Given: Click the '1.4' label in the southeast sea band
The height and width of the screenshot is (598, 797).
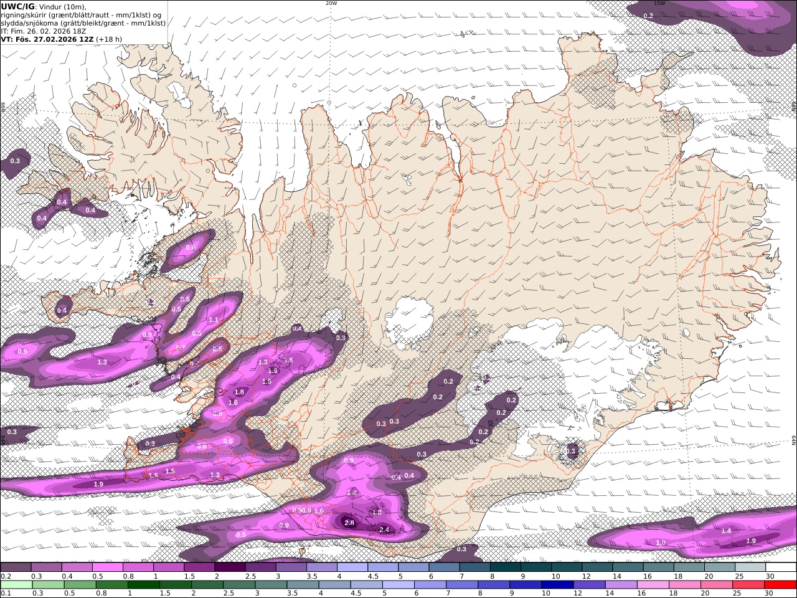Looking at the screenshot, I should click(x=726, y=531).
